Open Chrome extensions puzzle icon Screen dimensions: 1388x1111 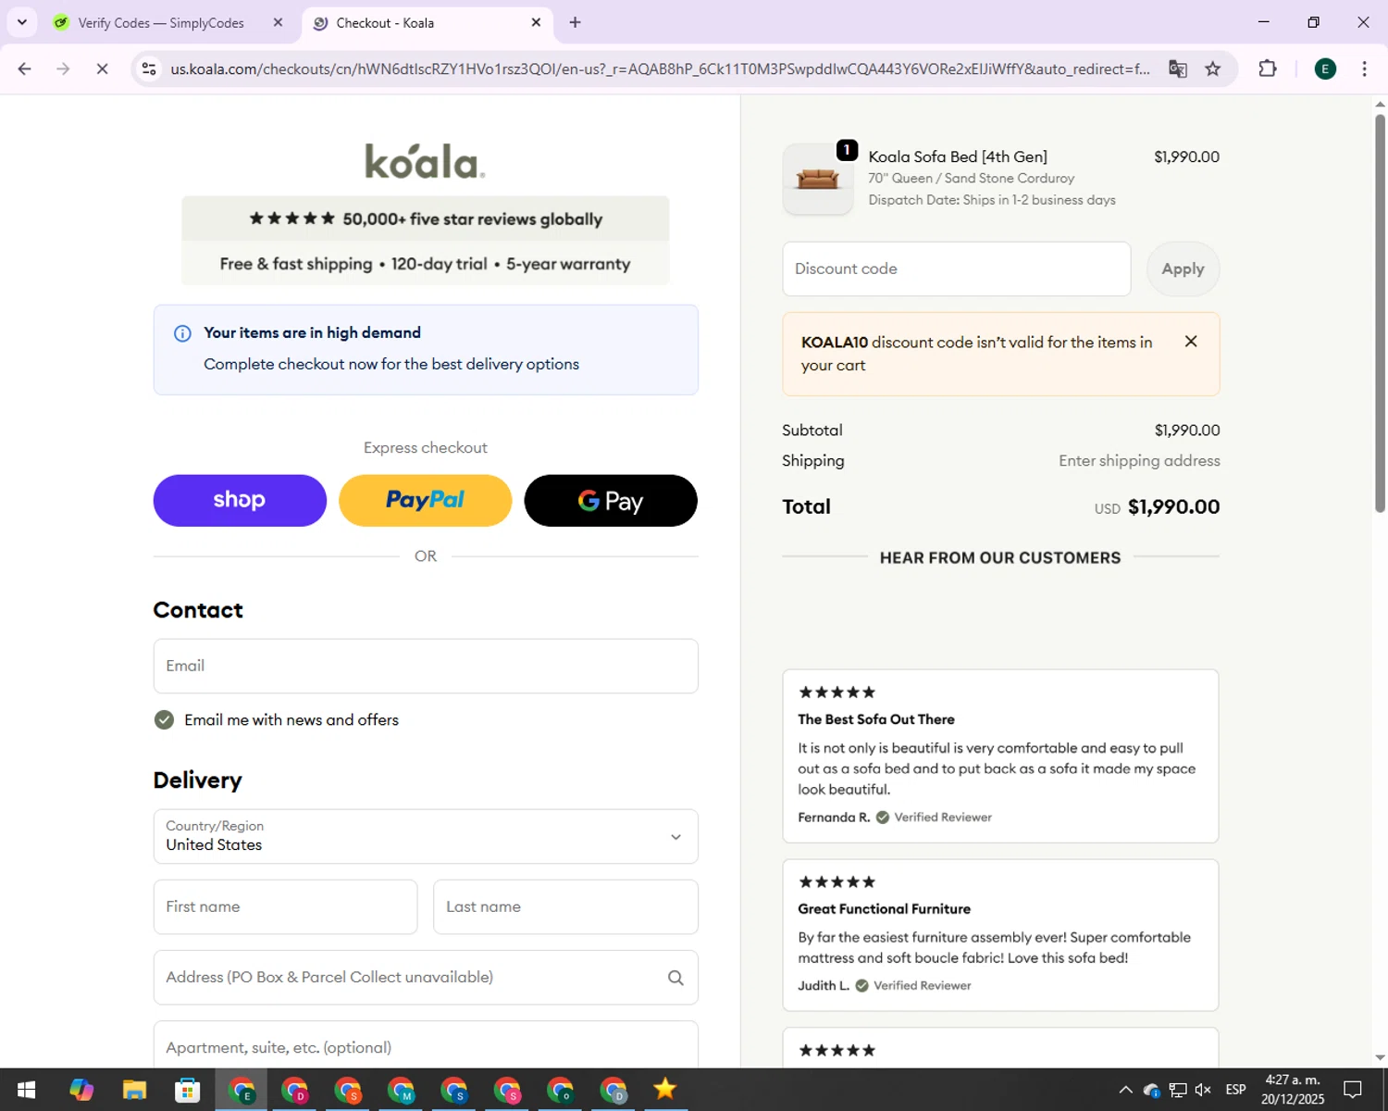point(1268,69)
